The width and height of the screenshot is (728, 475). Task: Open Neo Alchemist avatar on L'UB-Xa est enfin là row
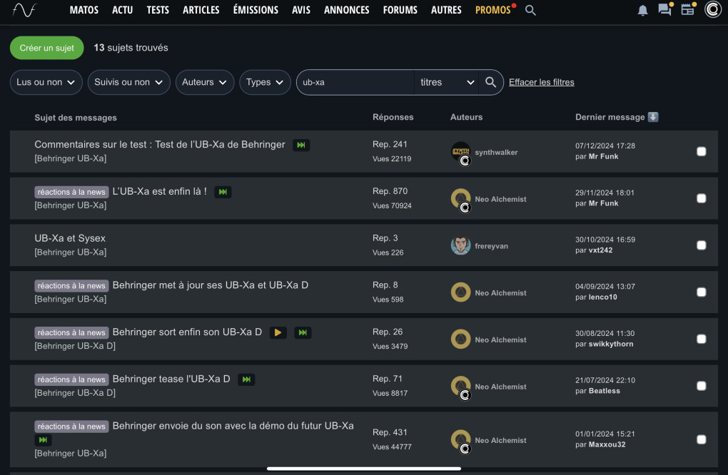(460, 199)
